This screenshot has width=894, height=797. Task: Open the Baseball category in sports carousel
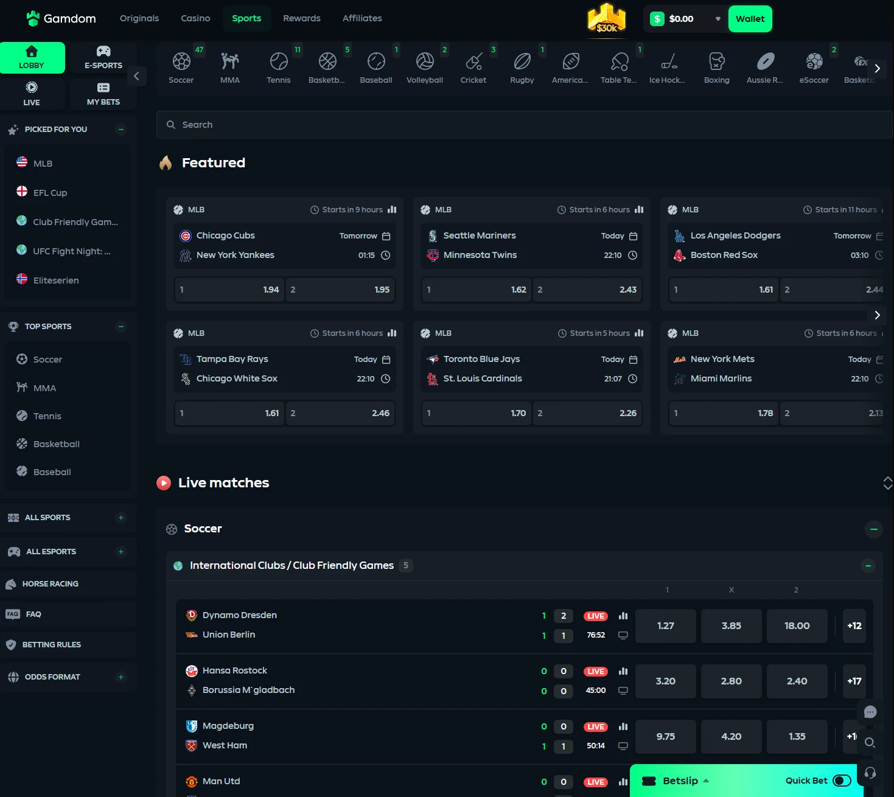point(376,68)
